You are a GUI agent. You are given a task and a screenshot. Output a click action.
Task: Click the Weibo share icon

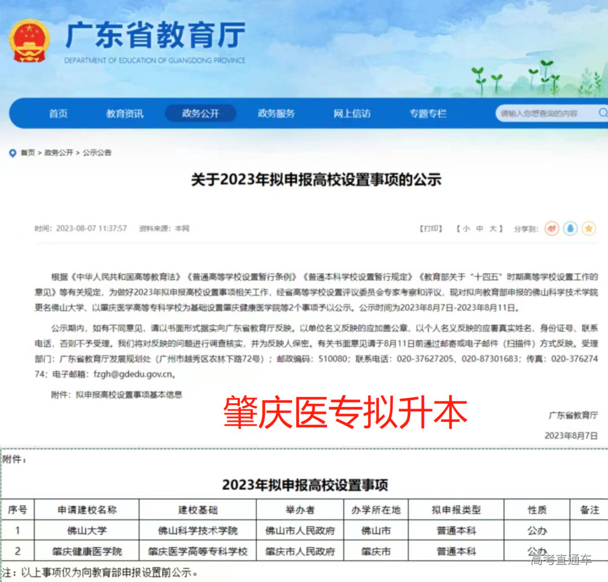[552, 228]
